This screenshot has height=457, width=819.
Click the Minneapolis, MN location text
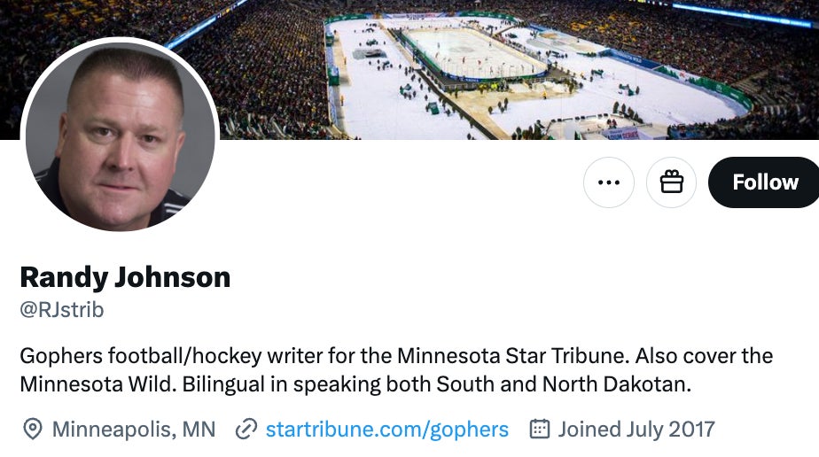[134, 430]
